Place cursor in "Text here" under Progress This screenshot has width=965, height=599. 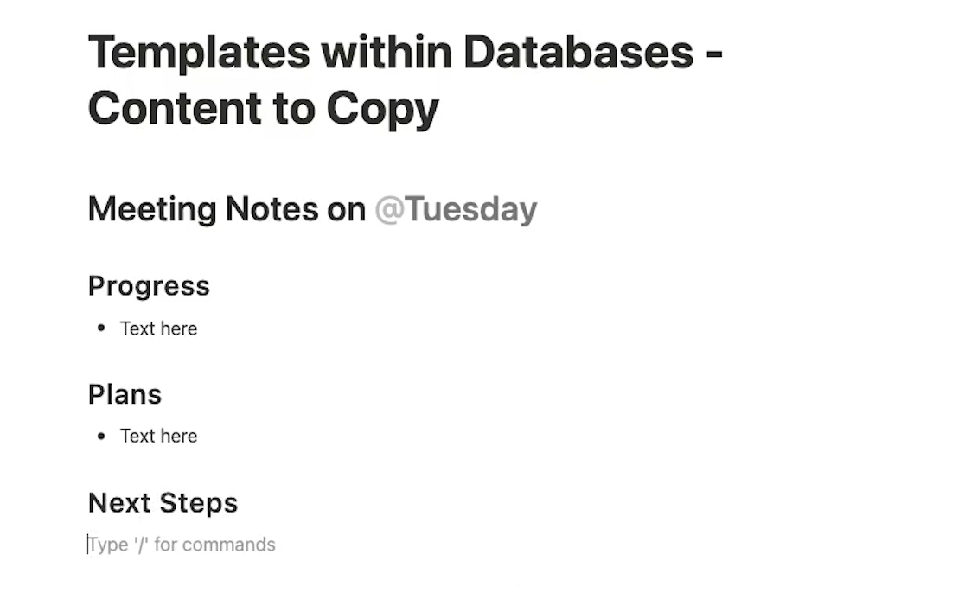click(x=159, y=328)
